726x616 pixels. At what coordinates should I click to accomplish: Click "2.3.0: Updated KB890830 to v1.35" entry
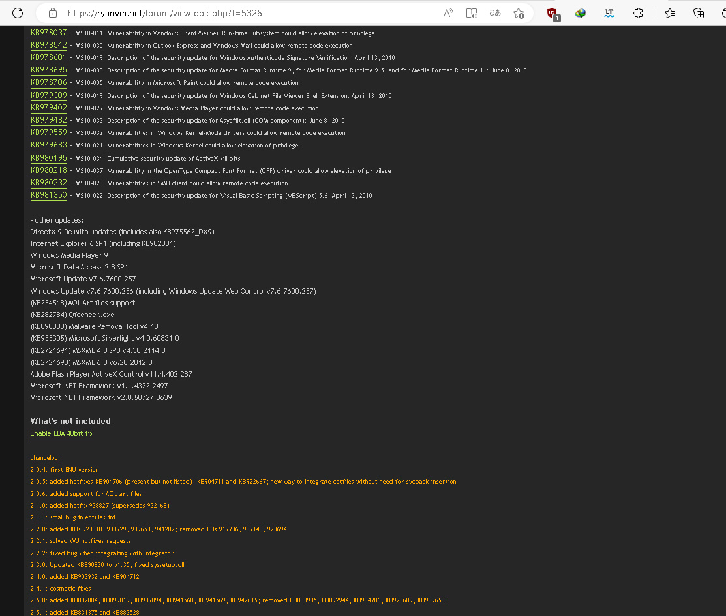click(x=108, y=565)
